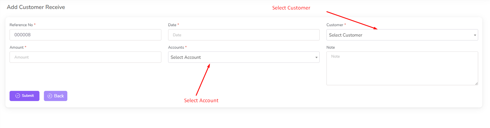Open the Select Customer dropdown
The image size is (490, 128).
pos(398,35)
